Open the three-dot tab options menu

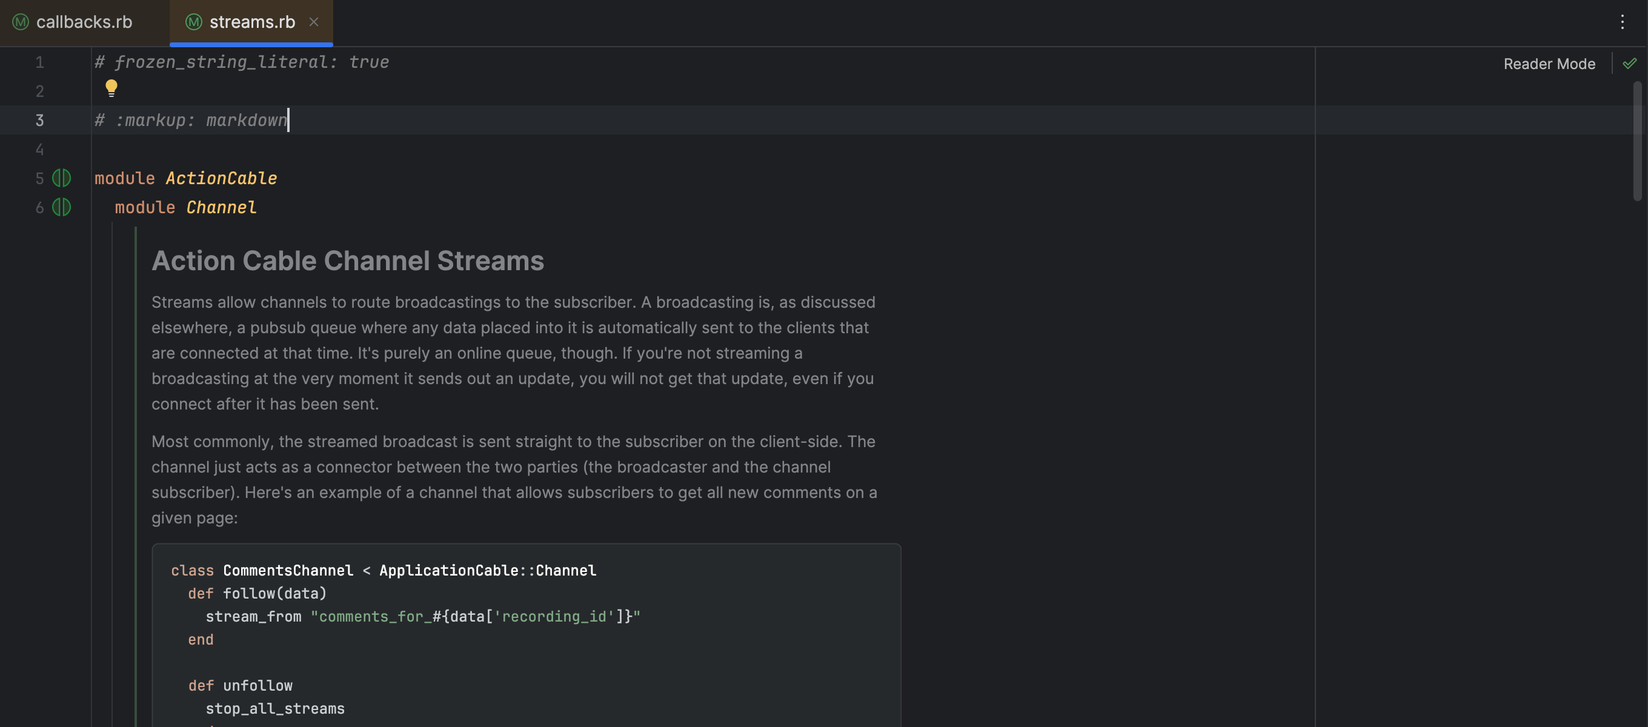point(1622,22)
